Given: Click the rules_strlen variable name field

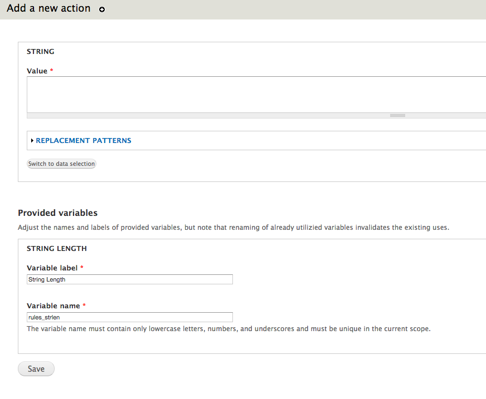Looking at the screenshot, I should (x=129, y=317).
